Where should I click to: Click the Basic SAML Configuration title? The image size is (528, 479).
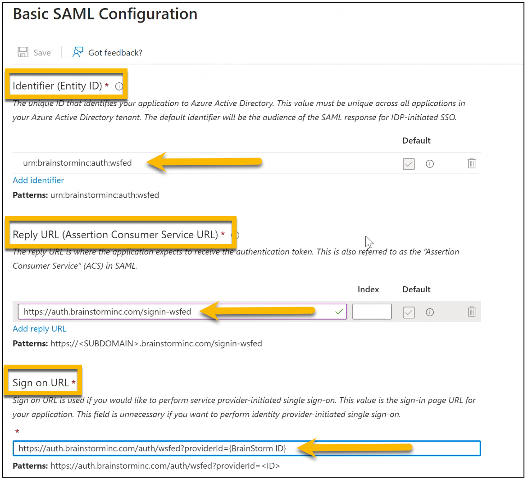[x=105, y=14]
